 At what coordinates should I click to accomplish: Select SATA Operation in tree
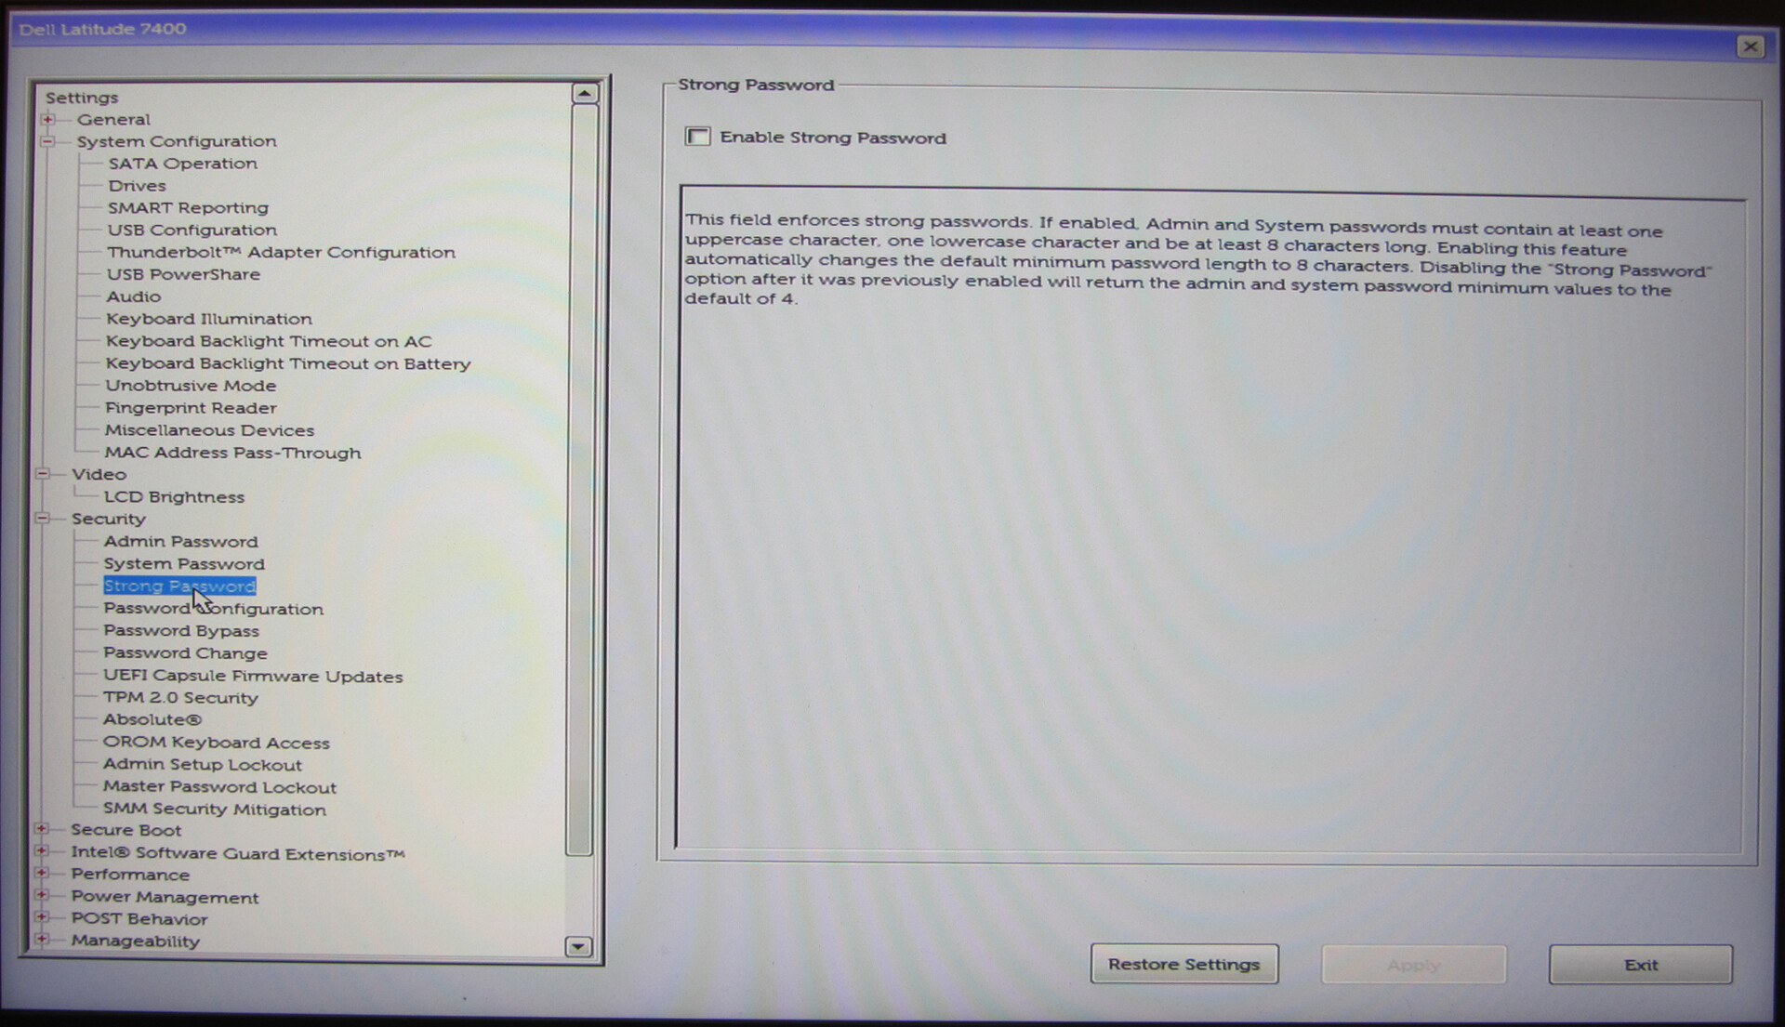(x=182, y=164)
